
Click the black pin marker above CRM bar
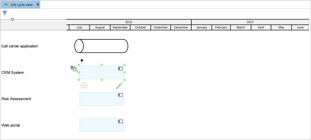tap(82, 61)
